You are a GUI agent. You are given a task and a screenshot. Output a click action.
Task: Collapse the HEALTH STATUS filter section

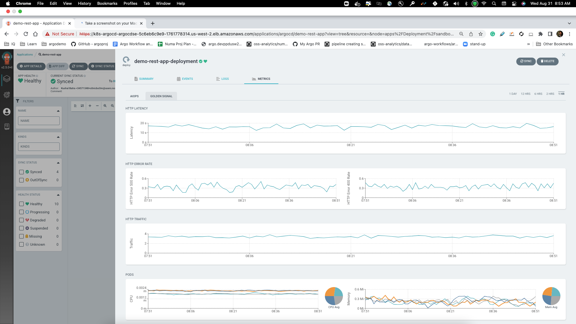tap(58, 195)
